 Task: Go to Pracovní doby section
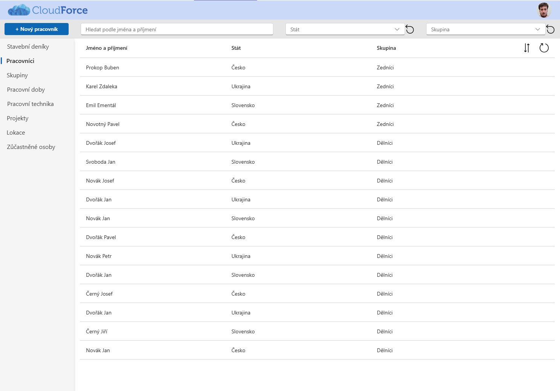coord(26,90)
